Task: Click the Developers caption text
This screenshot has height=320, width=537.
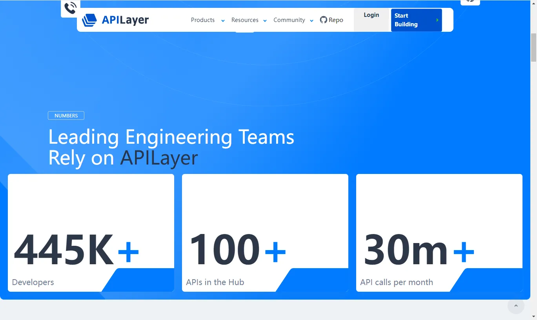Action: 33,282
